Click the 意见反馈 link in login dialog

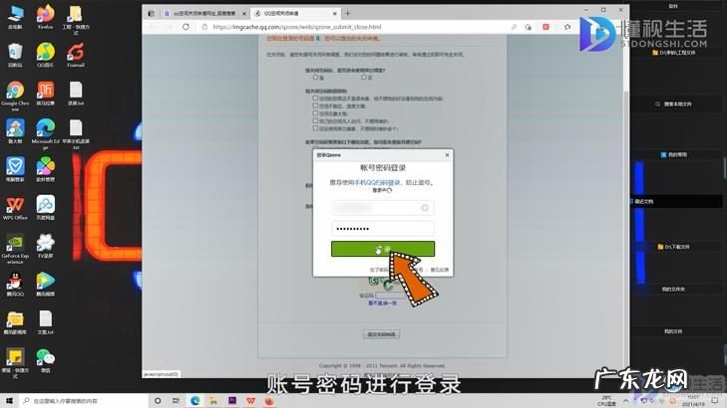point(439,270)
